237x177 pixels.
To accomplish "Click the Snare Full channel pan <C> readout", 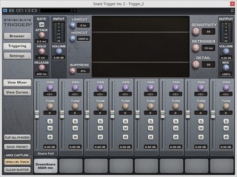I will click(50, 94).
